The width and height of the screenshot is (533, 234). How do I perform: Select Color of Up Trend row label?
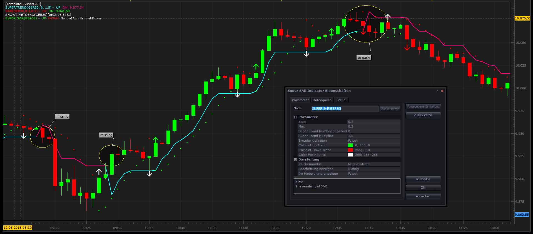coord(312,145)
